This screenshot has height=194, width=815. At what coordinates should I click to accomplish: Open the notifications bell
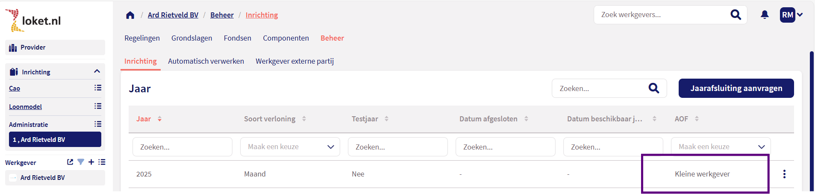point(765,15)
